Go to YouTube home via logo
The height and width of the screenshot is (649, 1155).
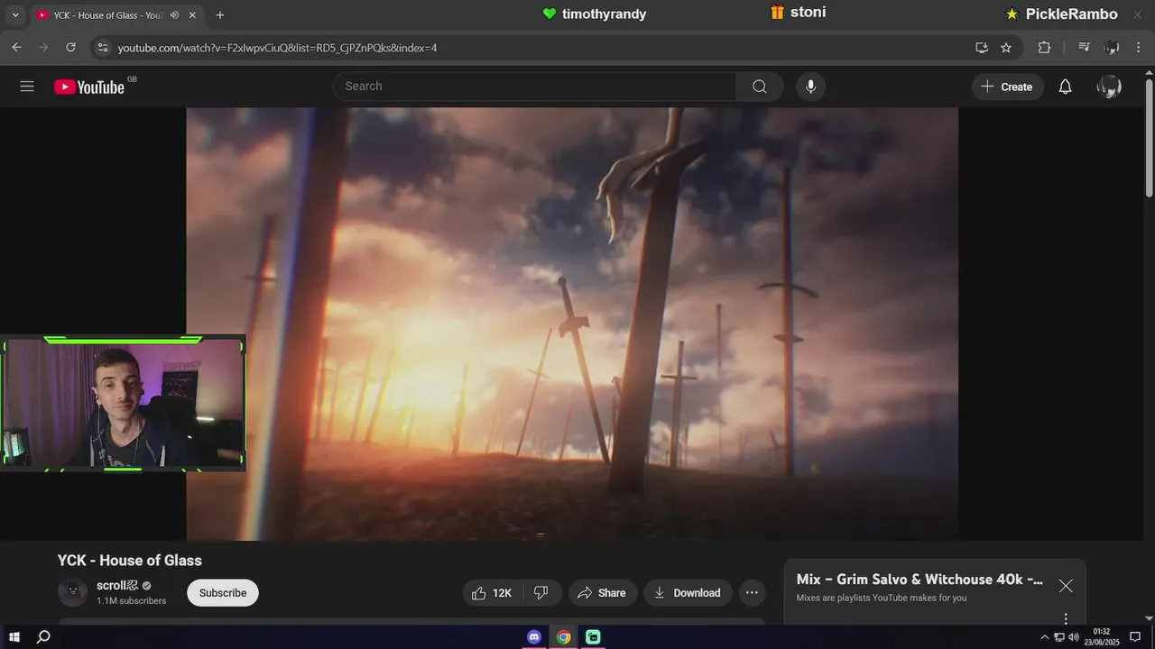[89, 87]
